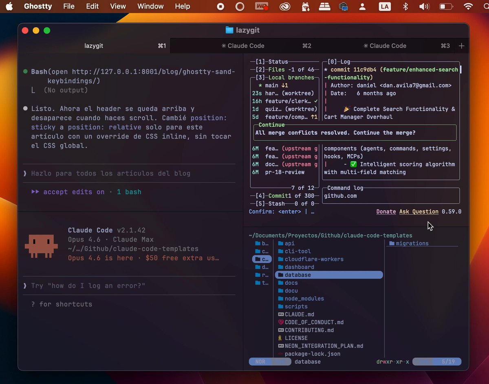Click the Apple logo menu
489x384 pixels.
[x=9, y=6]
